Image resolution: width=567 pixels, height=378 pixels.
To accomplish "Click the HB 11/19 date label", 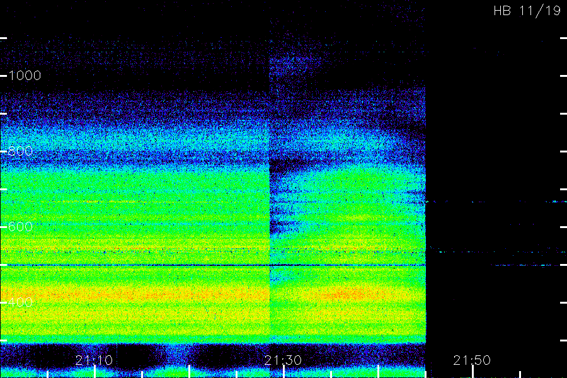I will click(x=527, y=11).
